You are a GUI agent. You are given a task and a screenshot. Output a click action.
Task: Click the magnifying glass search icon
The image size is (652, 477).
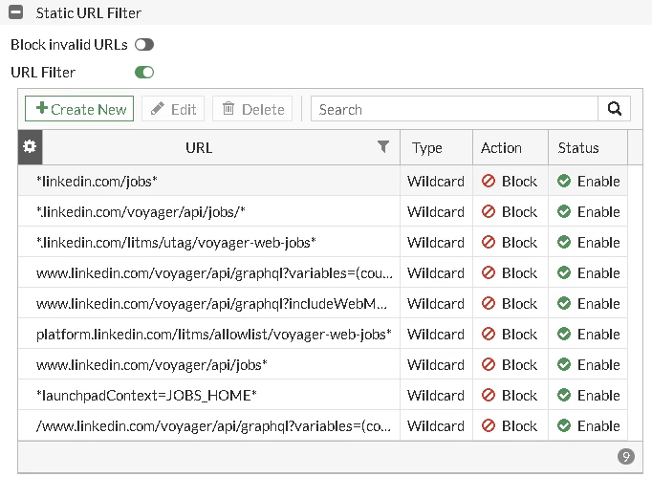614,109
